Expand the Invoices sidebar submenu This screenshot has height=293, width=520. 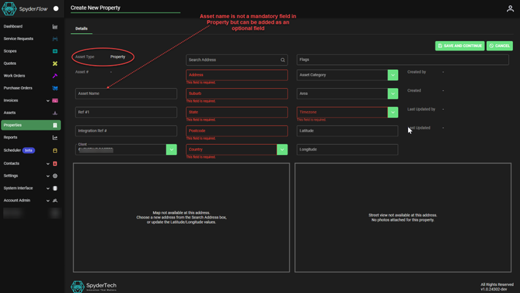(x=47, y=101)
